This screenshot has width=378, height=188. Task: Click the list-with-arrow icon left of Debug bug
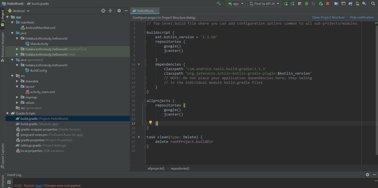(x=300, y=4)
